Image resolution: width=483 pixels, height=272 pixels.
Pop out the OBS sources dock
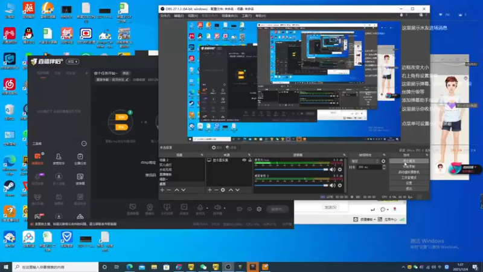[249, 155]
